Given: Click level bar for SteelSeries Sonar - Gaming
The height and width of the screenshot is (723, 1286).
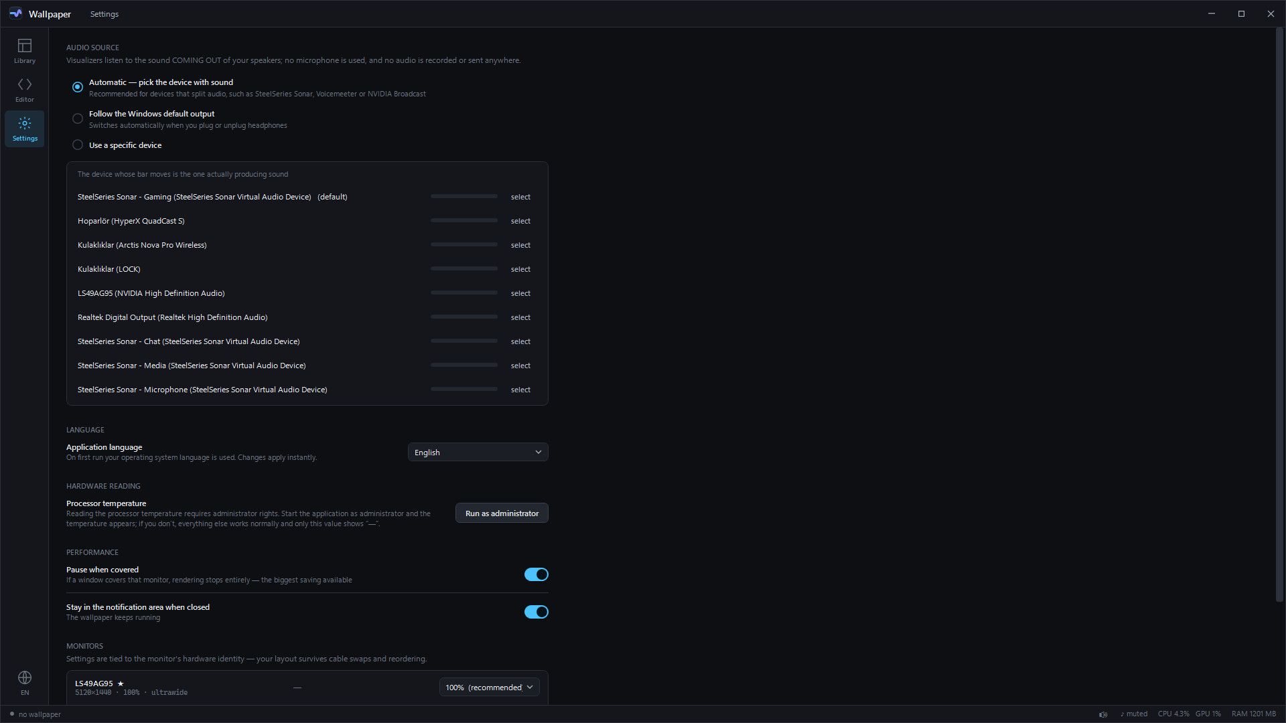Looking at the screenshot, I should [x=464, y=196].
